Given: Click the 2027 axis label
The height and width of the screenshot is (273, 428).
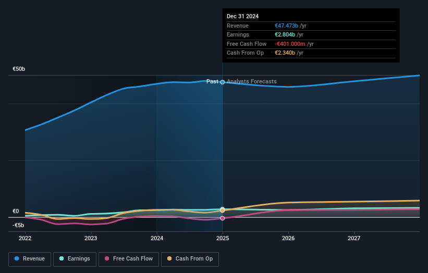Looking at the screenshot, I should (354, 239).
